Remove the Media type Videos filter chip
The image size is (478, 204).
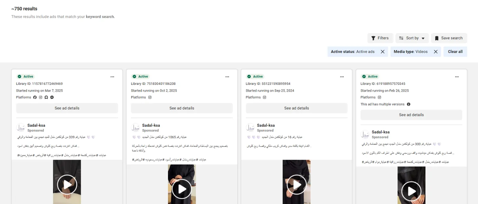(x=436, y=52)
